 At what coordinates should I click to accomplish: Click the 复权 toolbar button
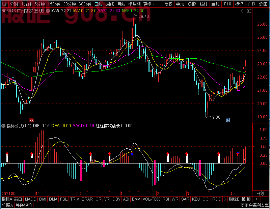(x=168, y=4)
